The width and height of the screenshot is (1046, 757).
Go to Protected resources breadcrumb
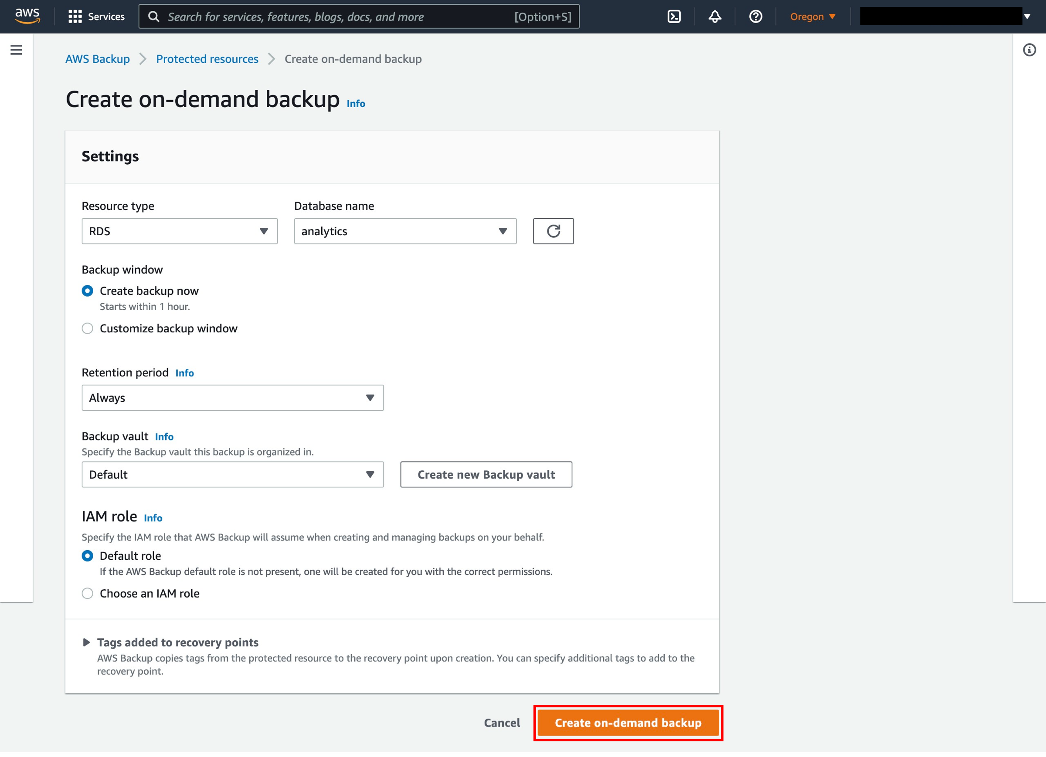pos(207,59)
